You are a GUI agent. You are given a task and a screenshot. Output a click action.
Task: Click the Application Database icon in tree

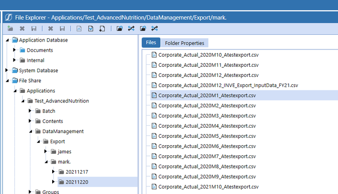coord(14,40)
